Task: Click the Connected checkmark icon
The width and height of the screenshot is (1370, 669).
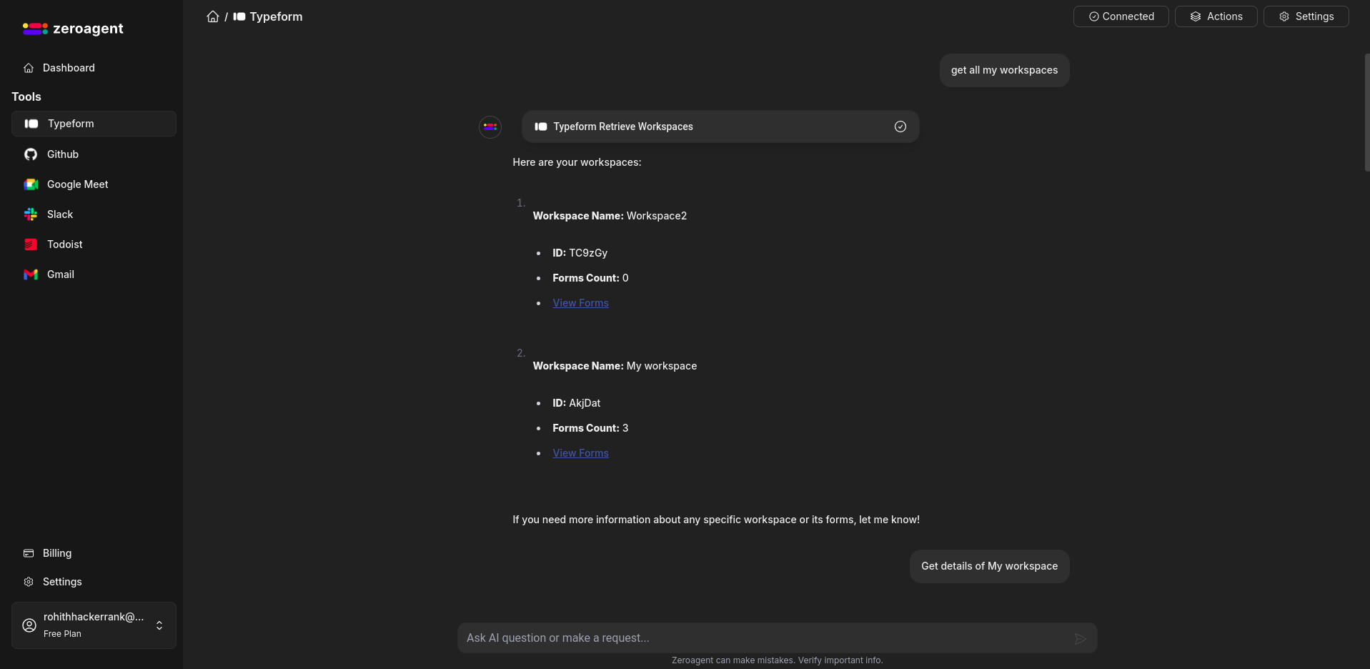Action: (1093, 16)
